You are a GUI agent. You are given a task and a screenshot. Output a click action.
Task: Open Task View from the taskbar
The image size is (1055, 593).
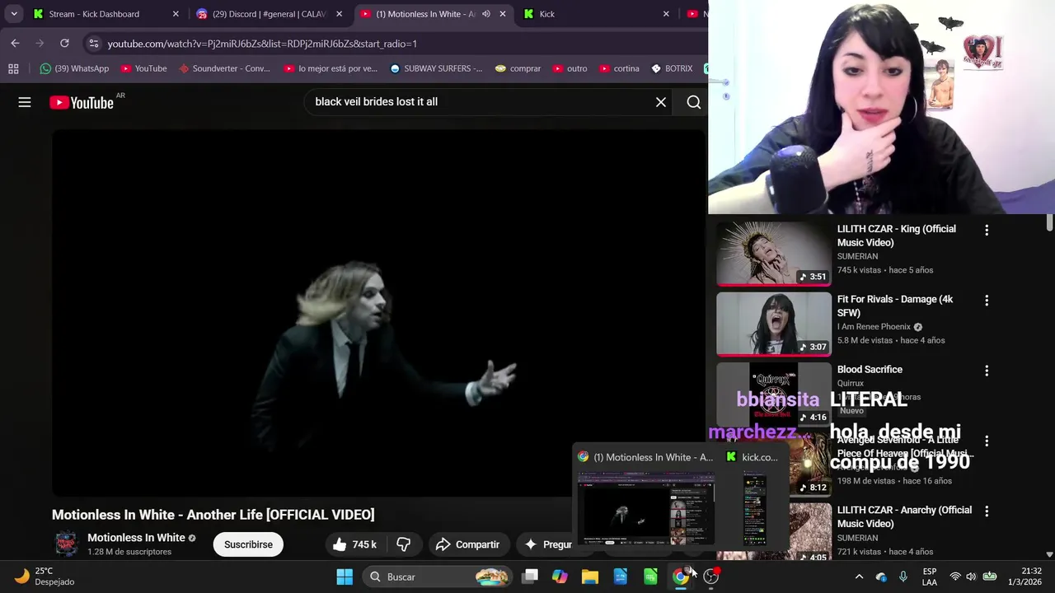tap(530, 577)
